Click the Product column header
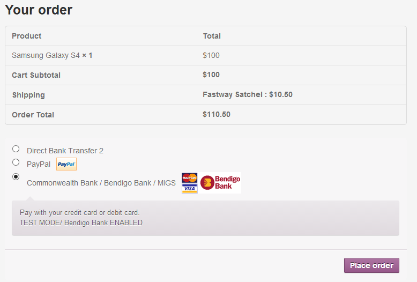 (27, 36)
